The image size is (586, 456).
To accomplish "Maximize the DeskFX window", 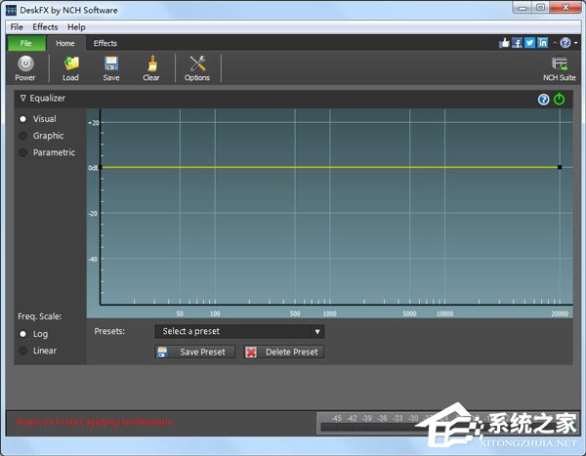I will click(x=540, y=8).
